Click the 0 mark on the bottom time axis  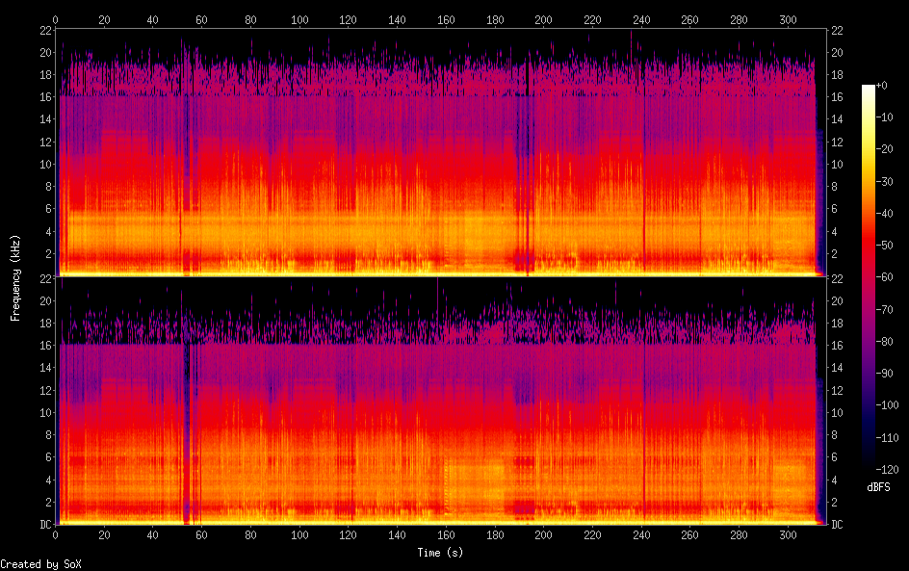(56, 535)
